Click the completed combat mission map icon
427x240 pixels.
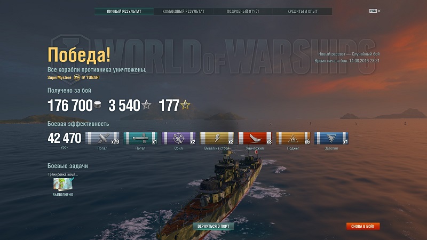(x=63, y=184)
